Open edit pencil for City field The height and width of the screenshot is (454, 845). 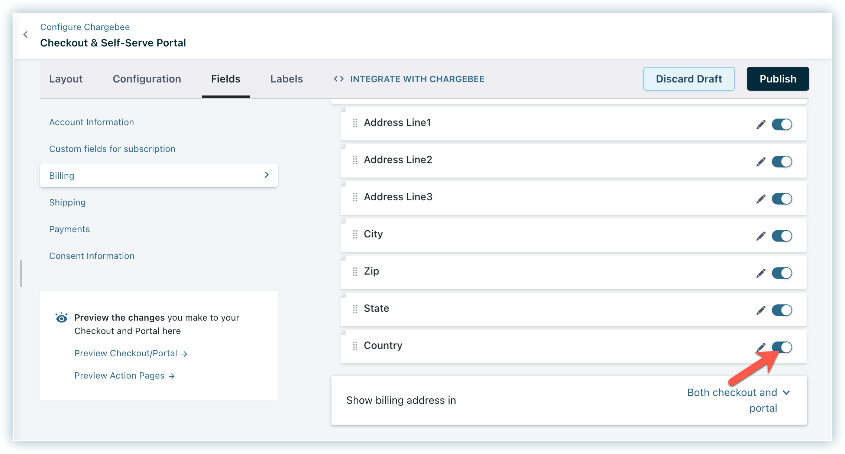[761, 236]
